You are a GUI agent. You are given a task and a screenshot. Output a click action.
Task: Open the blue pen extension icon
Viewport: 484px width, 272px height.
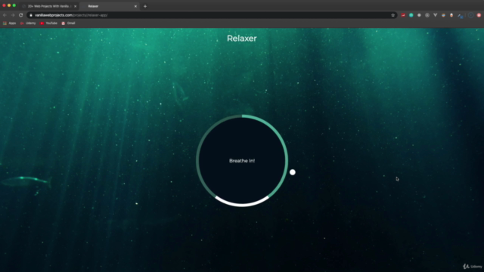pyautogui.click(x=461, y=15)
